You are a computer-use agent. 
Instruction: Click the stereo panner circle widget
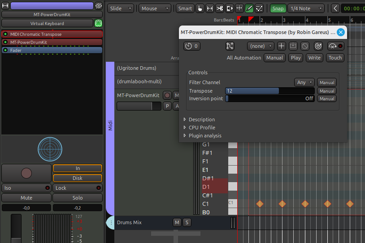[50, 149]
